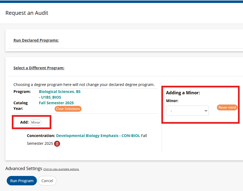Click the Request an Audit page title

tap(27, 13)
